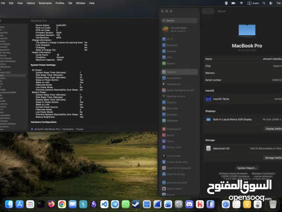Go back in System Settings
282x212 pixels.
coord(204,11)
